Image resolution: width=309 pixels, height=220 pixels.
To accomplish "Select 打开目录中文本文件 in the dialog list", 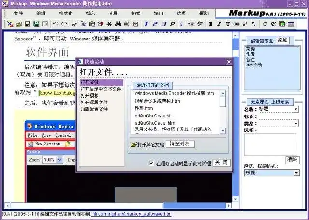I will point(101,89).
